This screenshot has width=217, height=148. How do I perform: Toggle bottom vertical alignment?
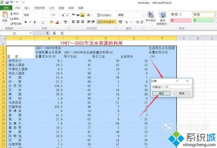point(82,15)
